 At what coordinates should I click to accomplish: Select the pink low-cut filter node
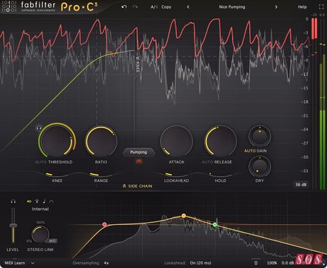tap(105, 224)
